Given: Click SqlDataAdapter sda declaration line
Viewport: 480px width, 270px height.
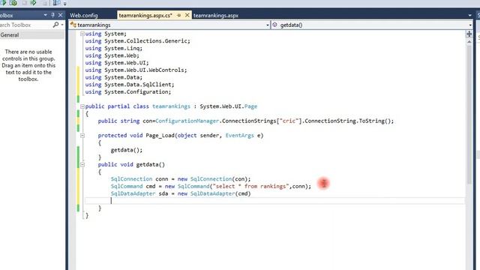Looking at the screenshot, I should pos(181,193).
